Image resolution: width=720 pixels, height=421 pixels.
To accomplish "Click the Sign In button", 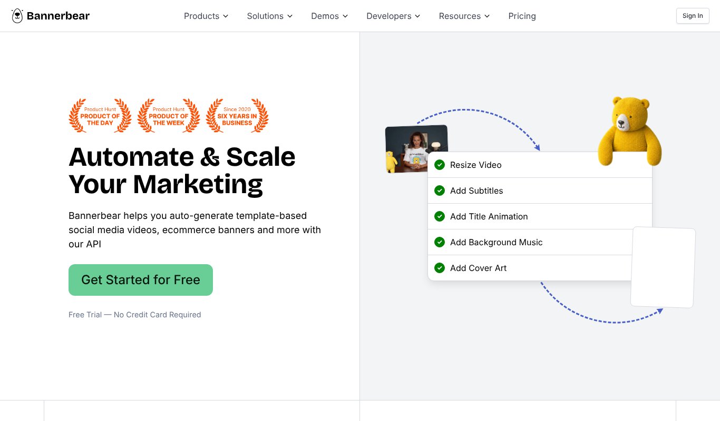I will tap(693, 16).
